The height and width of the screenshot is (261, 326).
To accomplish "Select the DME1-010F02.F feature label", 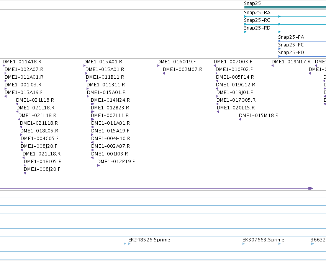I will point(234,69).
